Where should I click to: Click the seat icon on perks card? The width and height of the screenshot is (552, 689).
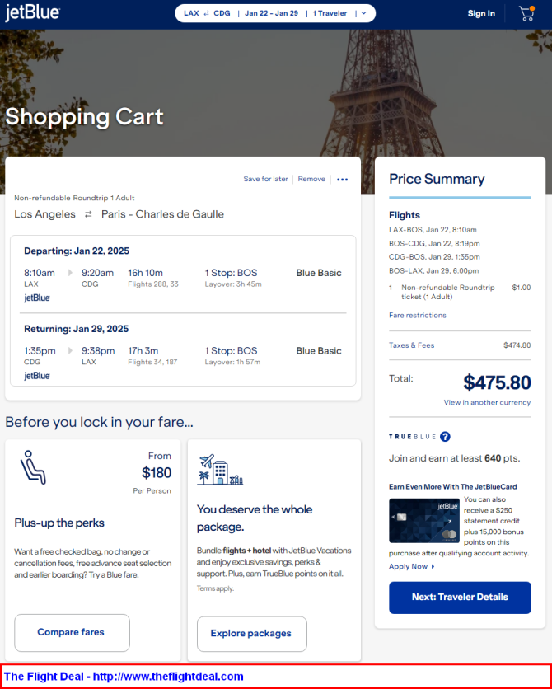[33, 467]
